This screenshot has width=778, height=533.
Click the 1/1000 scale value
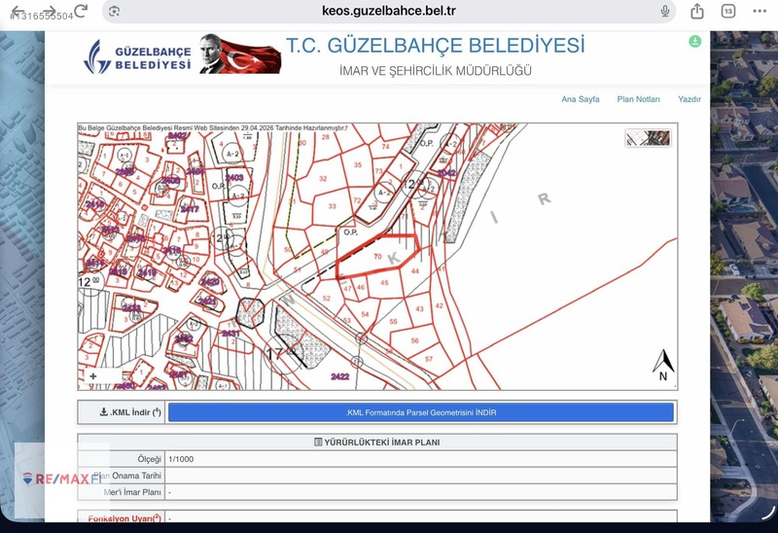pyautogui.click(x=181, y=459)
